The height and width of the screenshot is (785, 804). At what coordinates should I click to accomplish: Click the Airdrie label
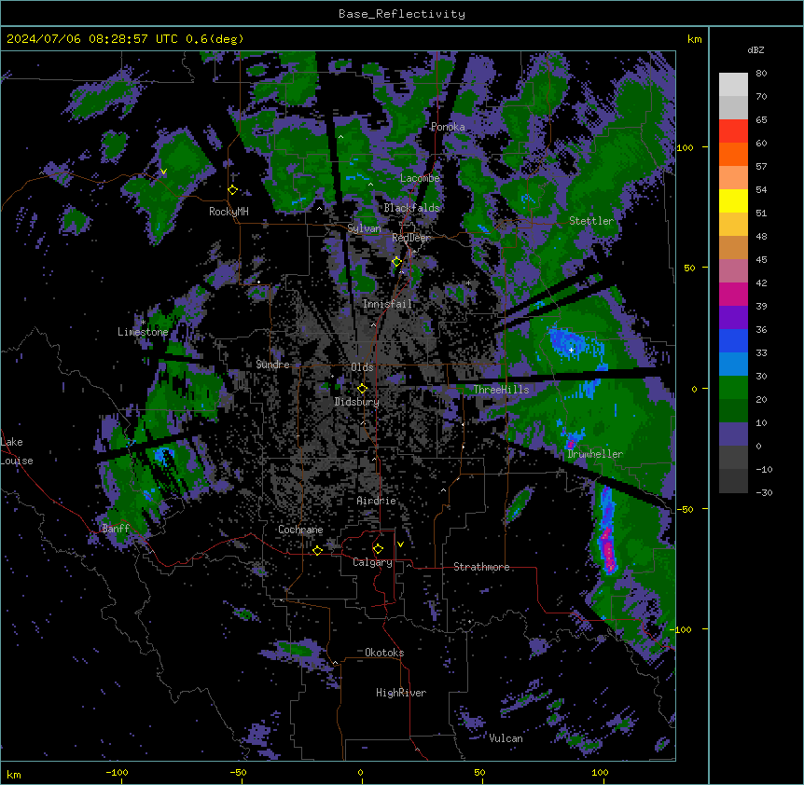point(377,501)
